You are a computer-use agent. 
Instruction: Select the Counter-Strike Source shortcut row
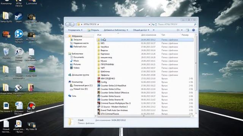(x=145, y=96)
